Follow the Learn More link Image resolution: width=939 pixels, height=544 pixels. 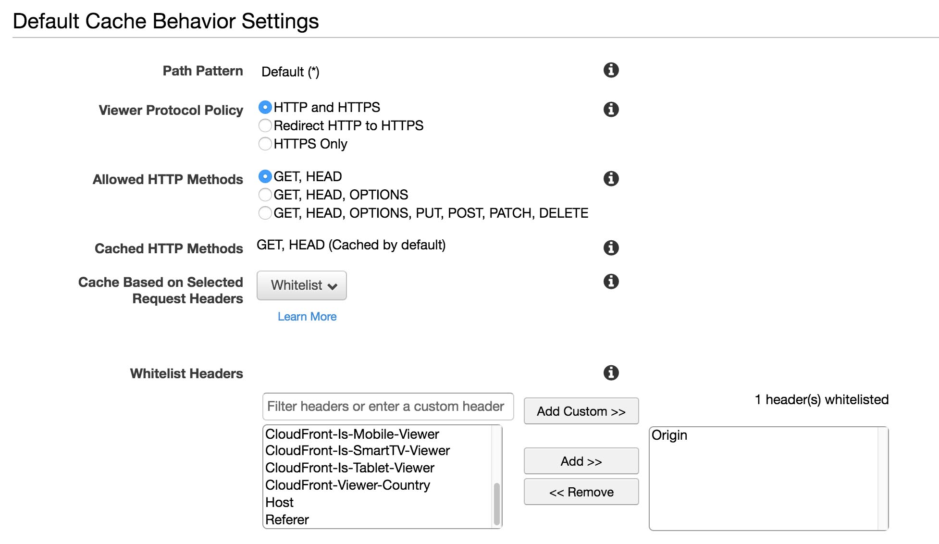pos(307,317)
